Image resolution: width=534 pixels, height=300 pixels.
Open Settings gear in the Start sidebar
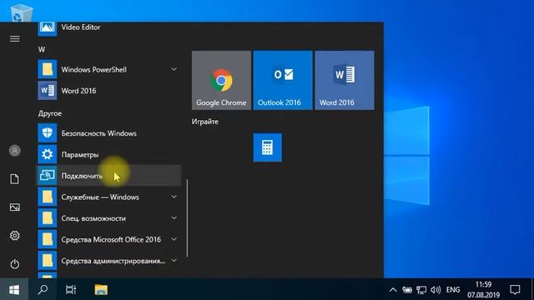15,236
